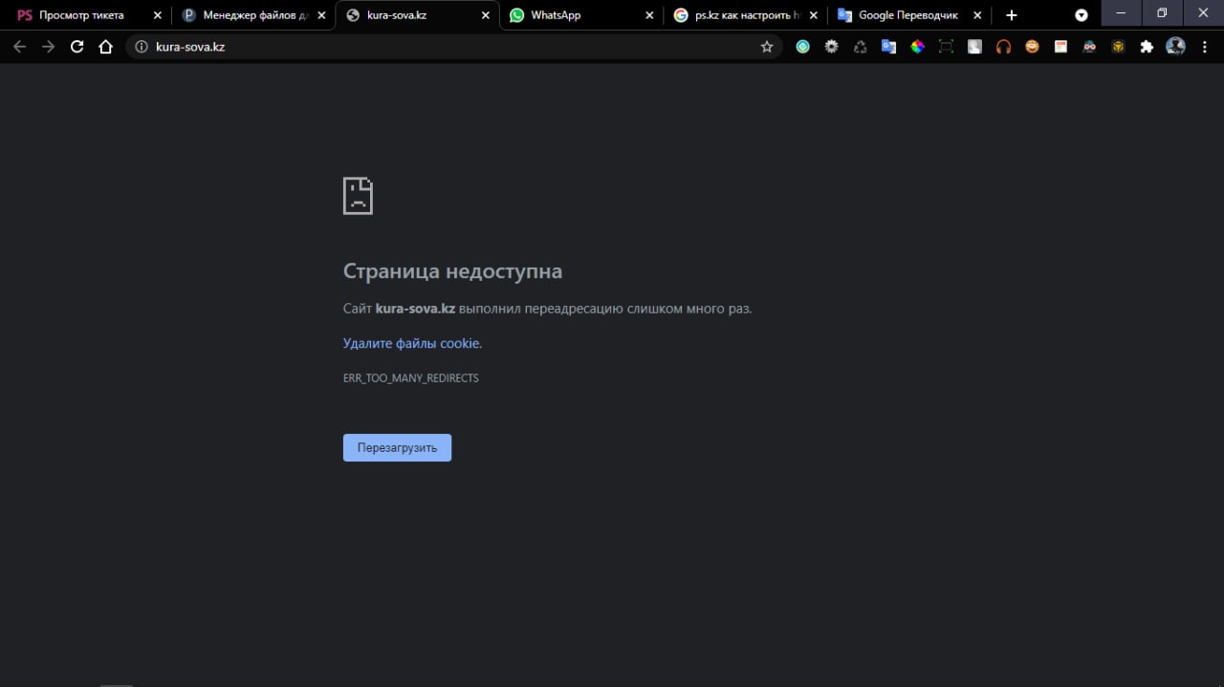Open the recycle arrows extension

(x=860, y=46)
